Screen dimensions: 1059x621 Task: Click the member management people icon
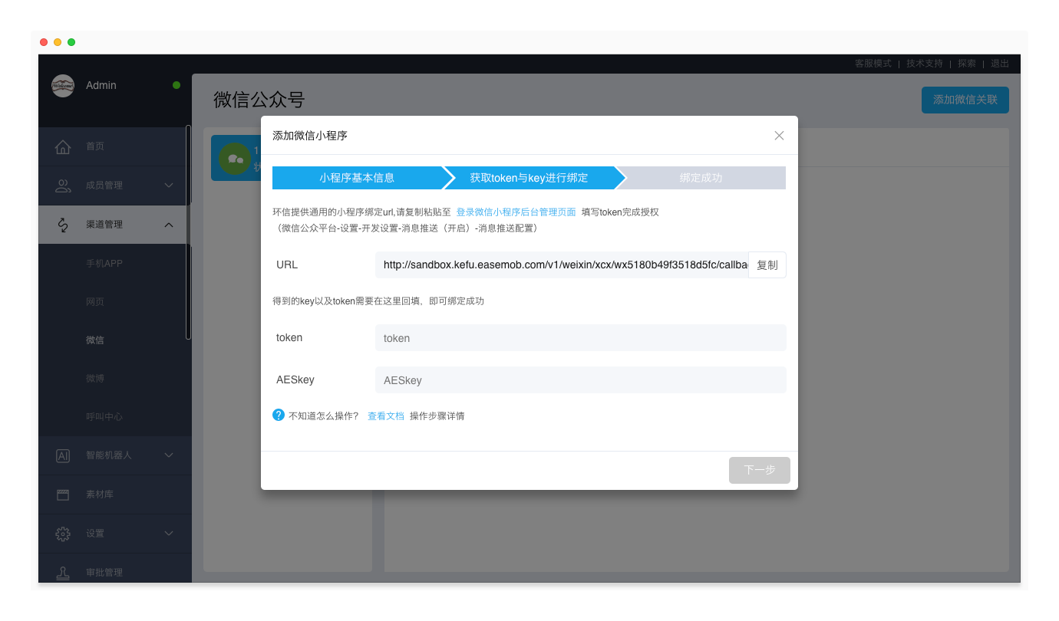click(63, 186)
